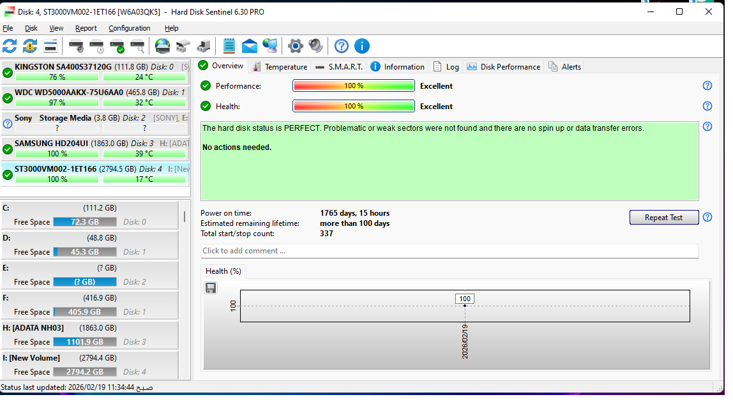Screen dimensions: 733x411
Task: Open settings via the gear toolbar icon
Action: [295, 46]
